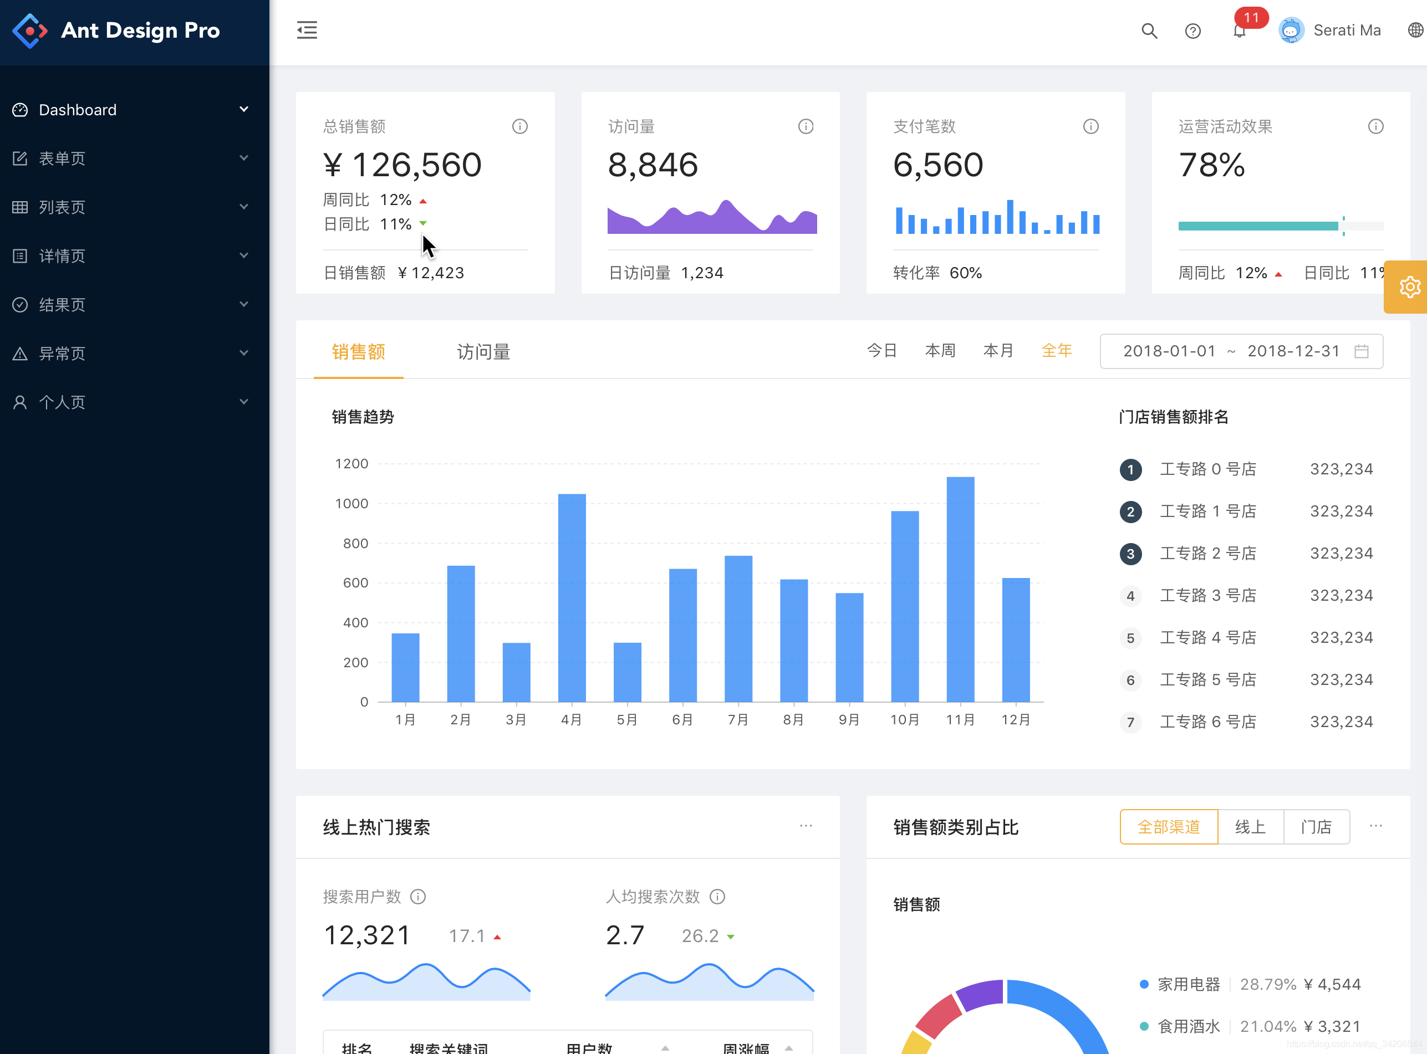
Task: Open the 线上热门搜索 ellipsis menu
Action: (x=806, y=825)
